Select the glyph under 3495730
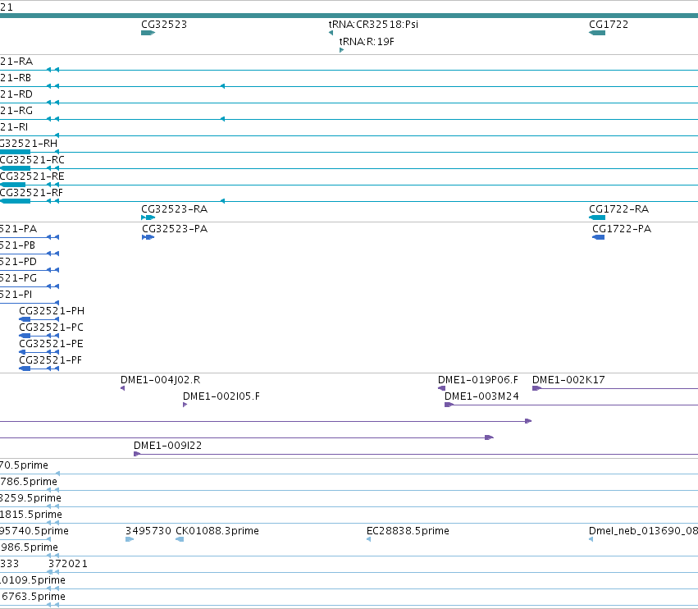The height and width of the screenshot is (609, 698). tap(130, 539)
